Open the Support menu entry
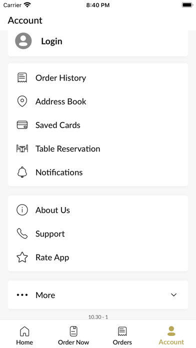Viewport: 196px width, 348px height. (98, 233)
